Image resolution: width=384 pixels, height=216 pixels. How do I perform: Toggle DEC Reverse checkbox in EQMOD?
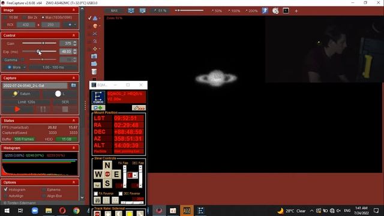(121, 193)
